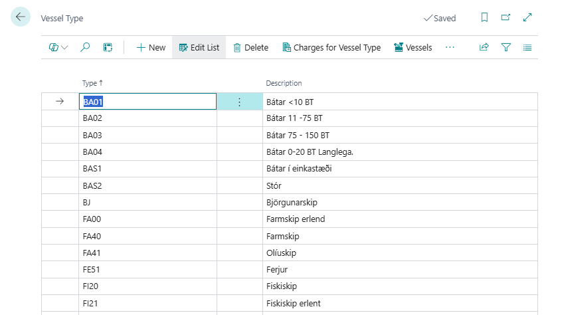Viewport: 564px width, 315px height.
Task: Toggle Edit List mode
Action: (199, 47)
